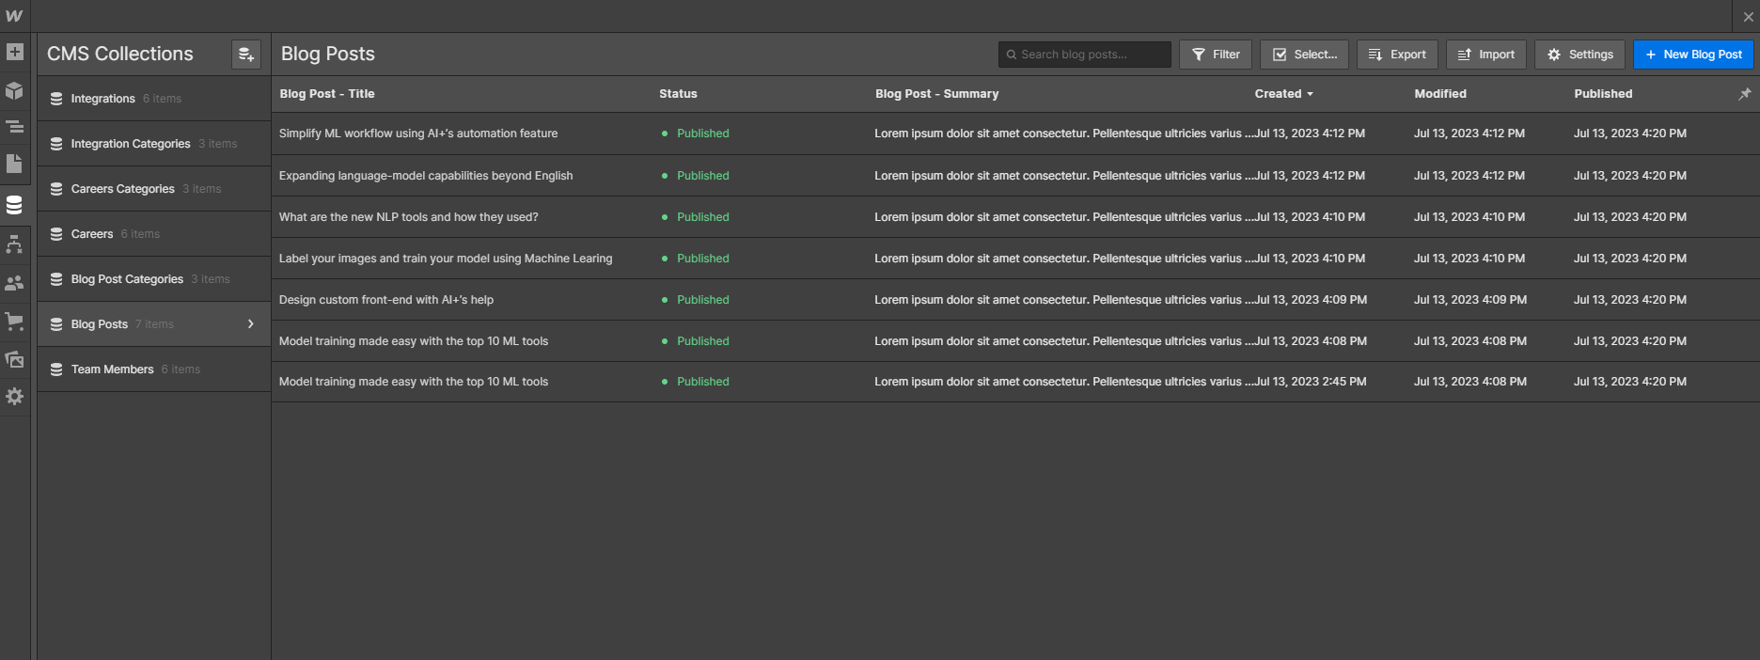Viewport: 1760px width, 660px height.
Task: Click the Modified column header
Action: pos(1440,94)
